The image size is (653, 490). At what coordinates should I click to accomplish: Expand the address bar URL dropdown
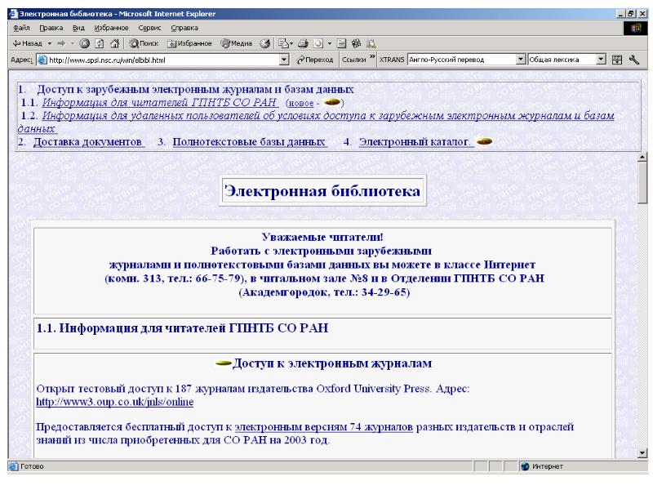[284, 59]
